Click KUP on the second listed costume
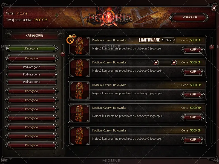219x164 pixels. 193,72
